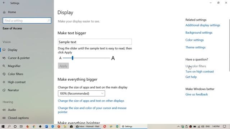Open the Windows Start menu

pos(3,126)
